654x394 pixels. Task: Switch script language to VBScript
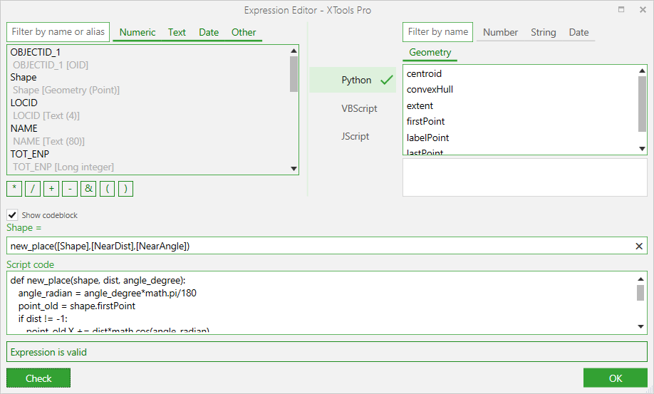click(359, 108)
